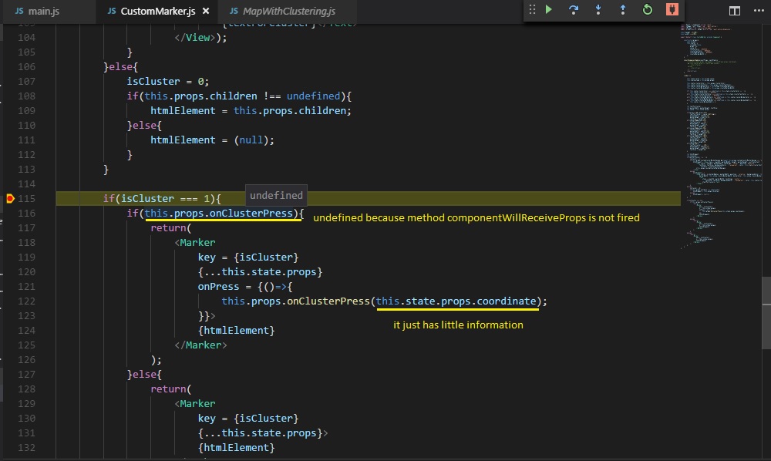This screenshot has width=771, height=461.
Task: Click closing '</Marker>' tag on line 125
Action: [200, 345]
